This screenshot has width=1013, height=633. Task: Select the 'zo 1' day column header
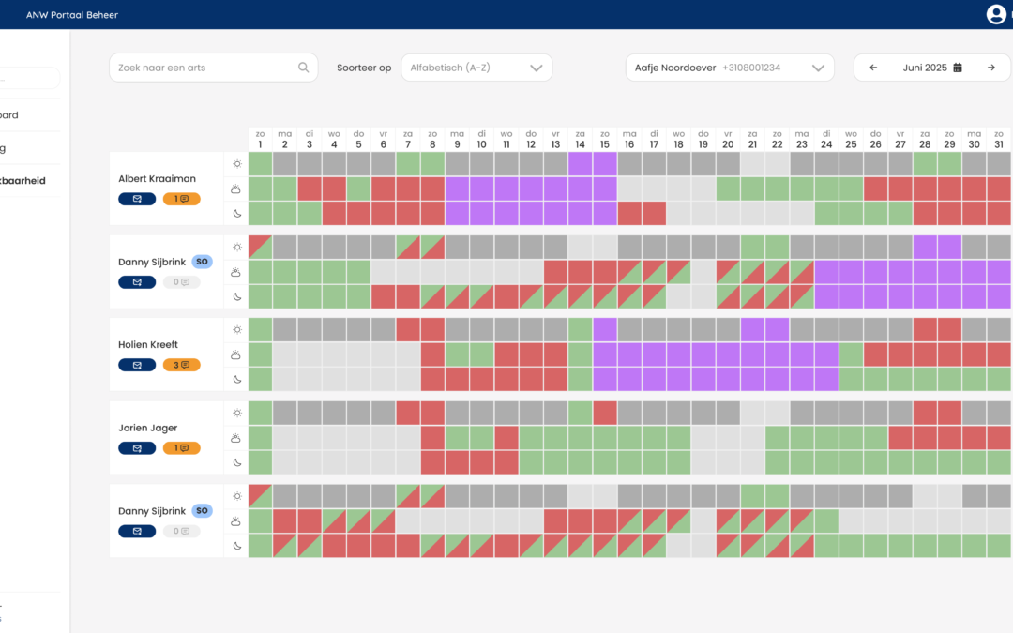261,140
